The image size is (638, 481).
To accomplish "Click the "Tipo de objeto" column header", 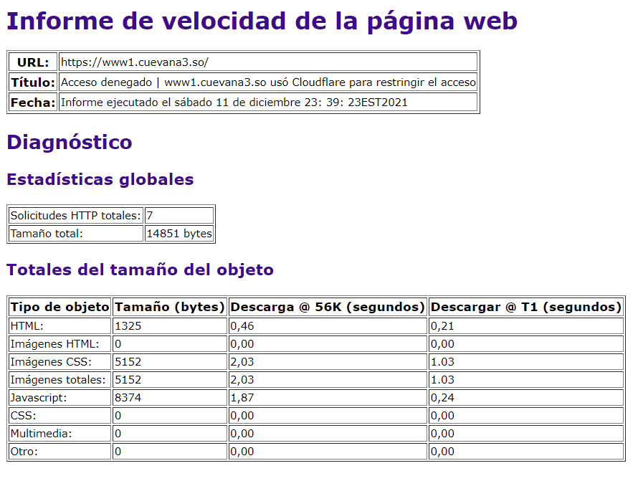I will point(60,308).
